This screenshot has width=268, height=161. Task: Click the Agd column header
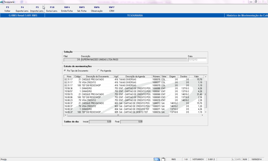tap(116, 76)
